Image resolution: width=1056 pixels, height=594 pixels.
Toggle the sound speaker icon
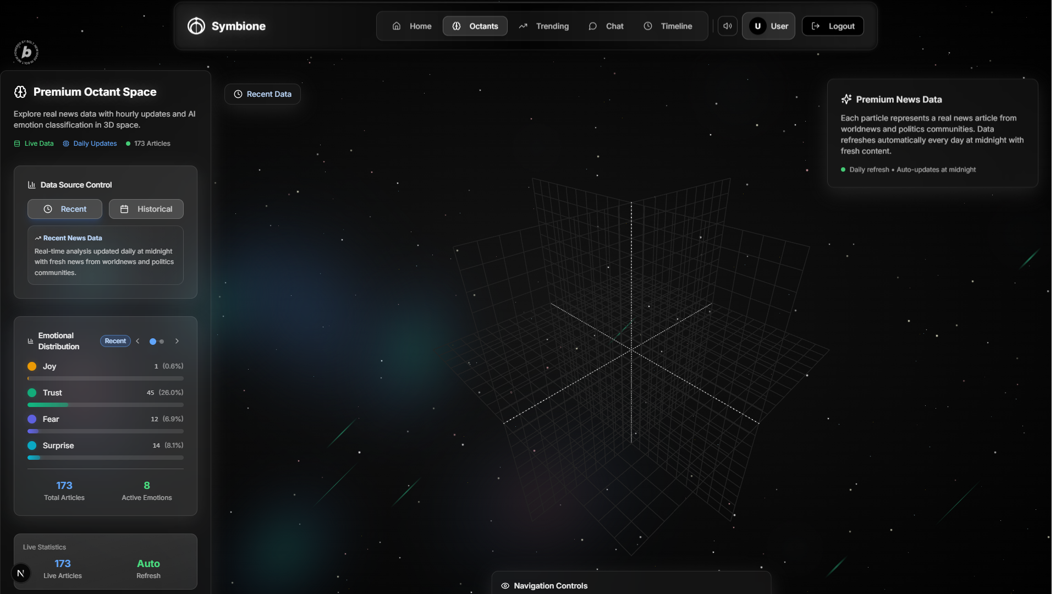[x=727, y=26]
